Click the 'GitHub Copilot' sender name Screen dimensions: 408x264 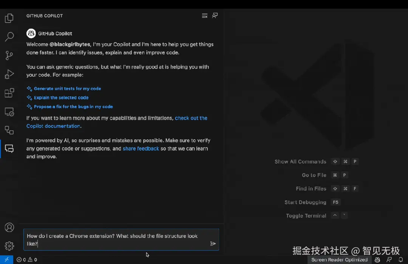(x=55, y=34)
